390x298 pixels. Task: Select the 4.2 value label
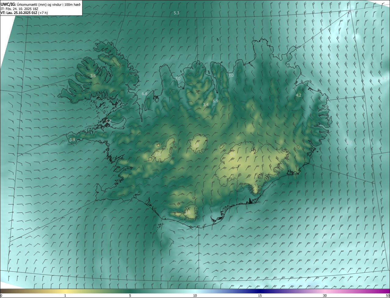pyautogui.click(x=299, y=95)
